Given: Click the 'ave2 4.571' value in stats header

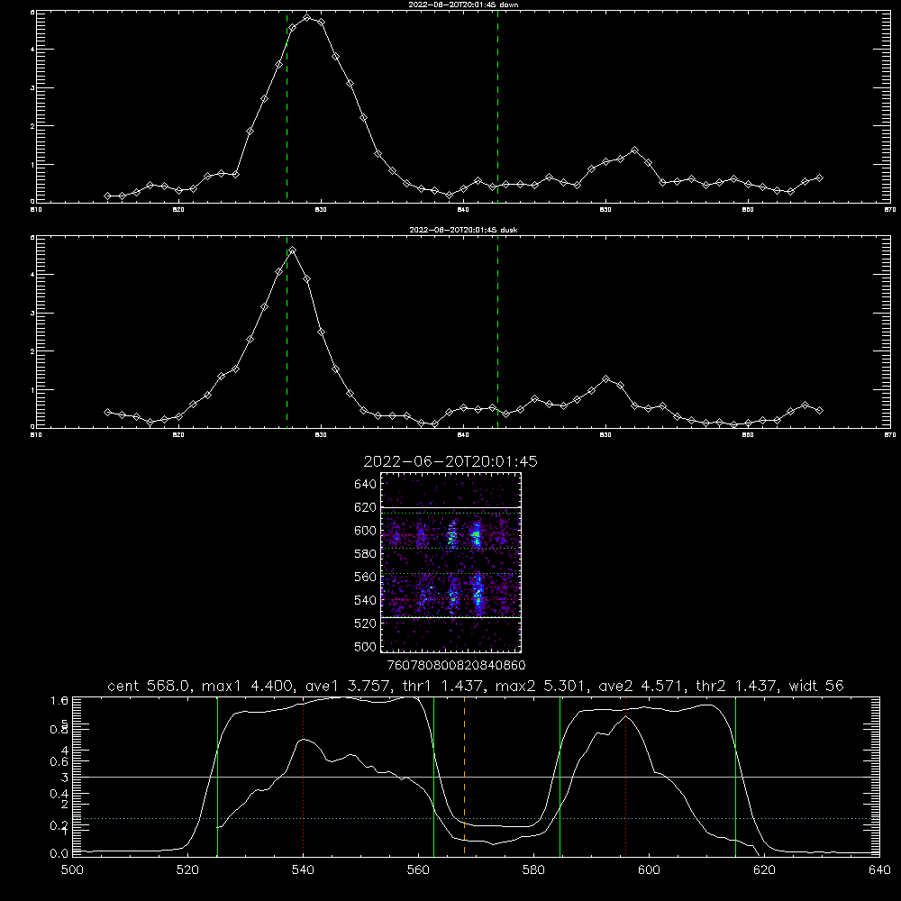Looking at the screenshot, I should pyautogui.click(x=642, y=686).
